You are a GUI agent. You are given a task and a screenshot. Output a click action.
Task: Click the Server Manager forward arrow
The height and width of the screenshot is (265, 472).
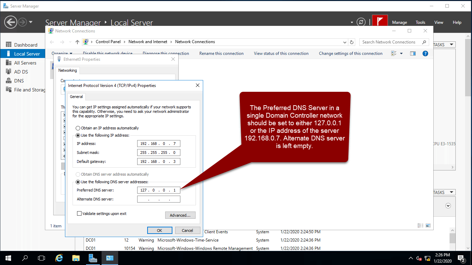tap(22, 22)
